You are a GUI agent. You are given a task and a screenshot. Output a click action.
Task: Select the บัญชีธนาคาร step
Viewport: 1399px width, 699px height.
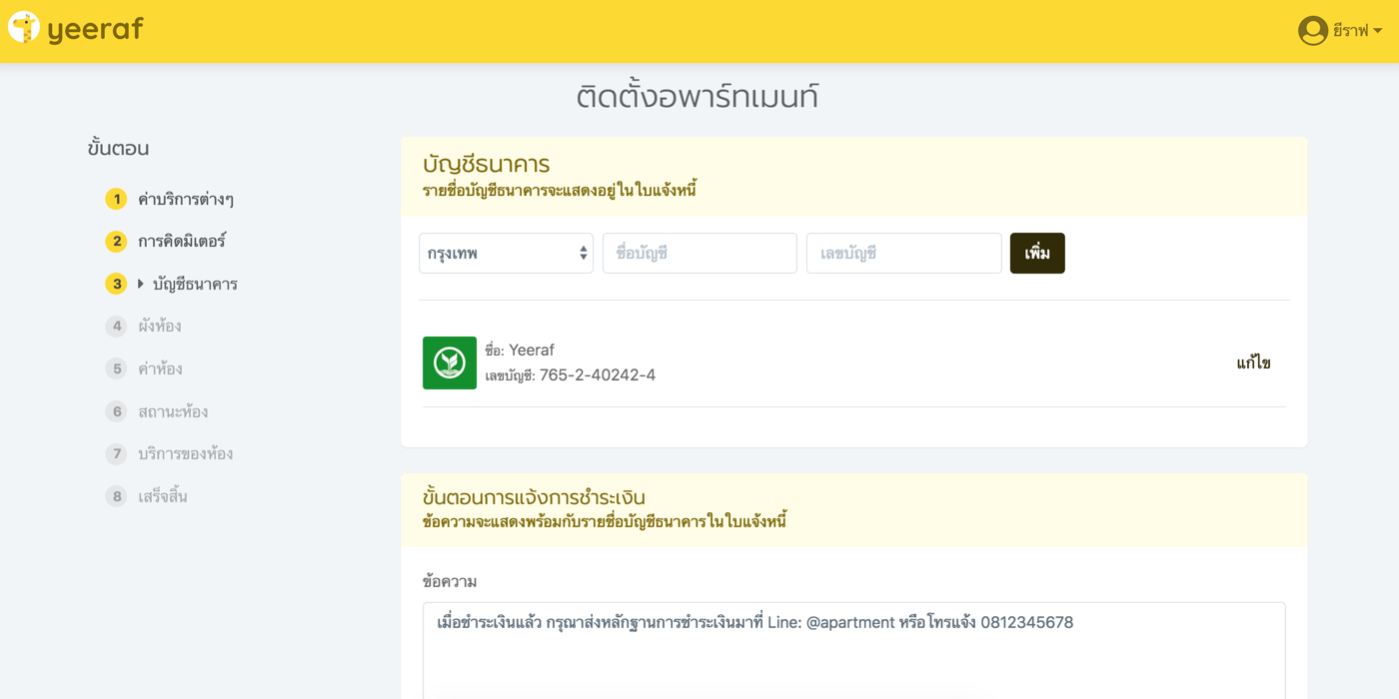click(x=195, y=284)
